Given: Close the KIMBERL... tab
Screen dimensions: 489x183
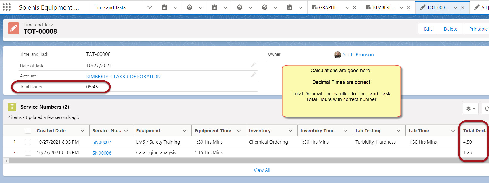Looking at the screenshot, I should click(x=409, y=7).
